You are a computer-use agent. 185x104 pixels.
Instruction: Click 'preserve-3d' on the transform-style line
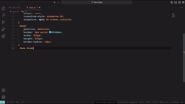coord(55,16)
